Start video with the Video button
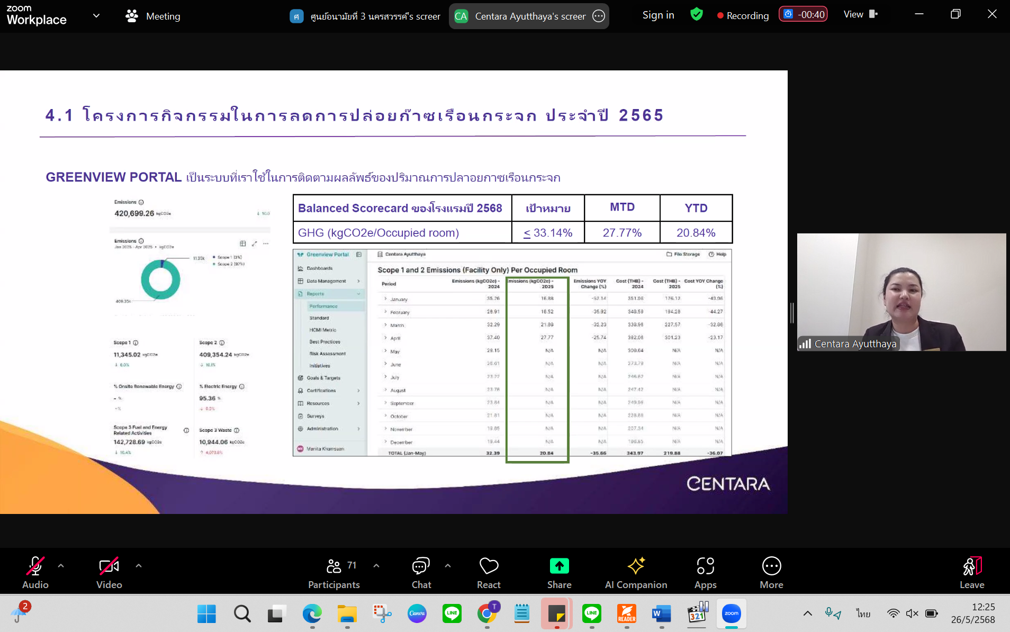1010x632 pixels. coord(109,572)
